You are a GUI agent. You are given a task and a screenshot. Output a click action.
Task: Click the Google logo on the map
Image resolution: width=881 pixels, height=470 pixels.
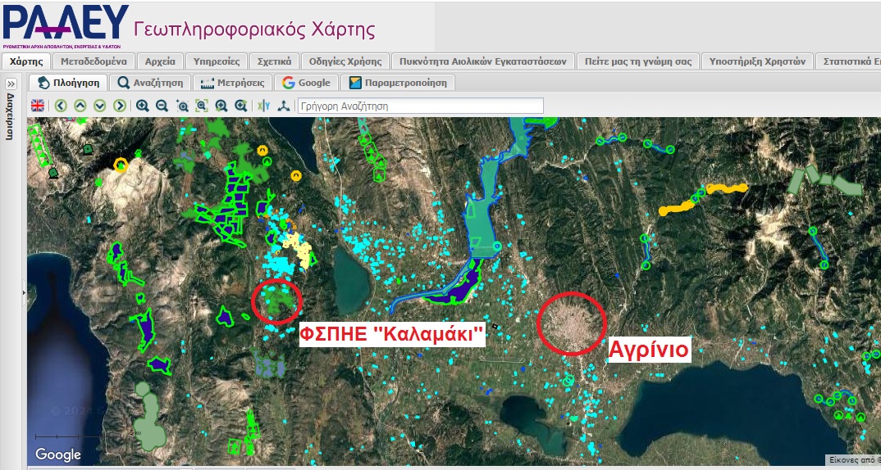point(58,454)
